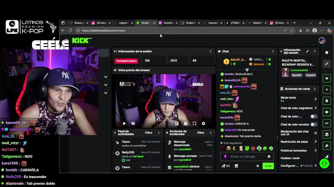Open Acciones de canal three-dot menu
334x187 pixels.
coord(314,89)
